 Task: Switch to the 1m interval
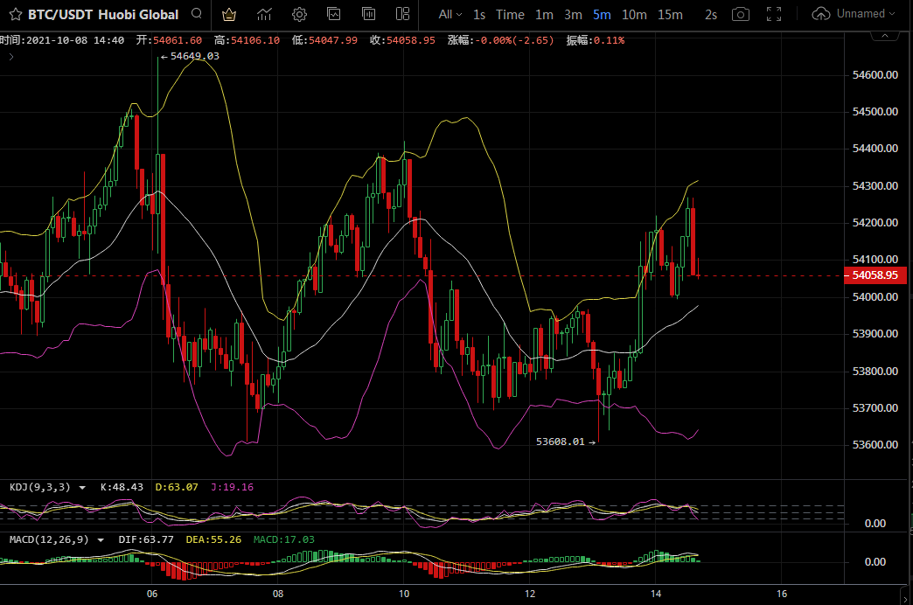(545, 15)
